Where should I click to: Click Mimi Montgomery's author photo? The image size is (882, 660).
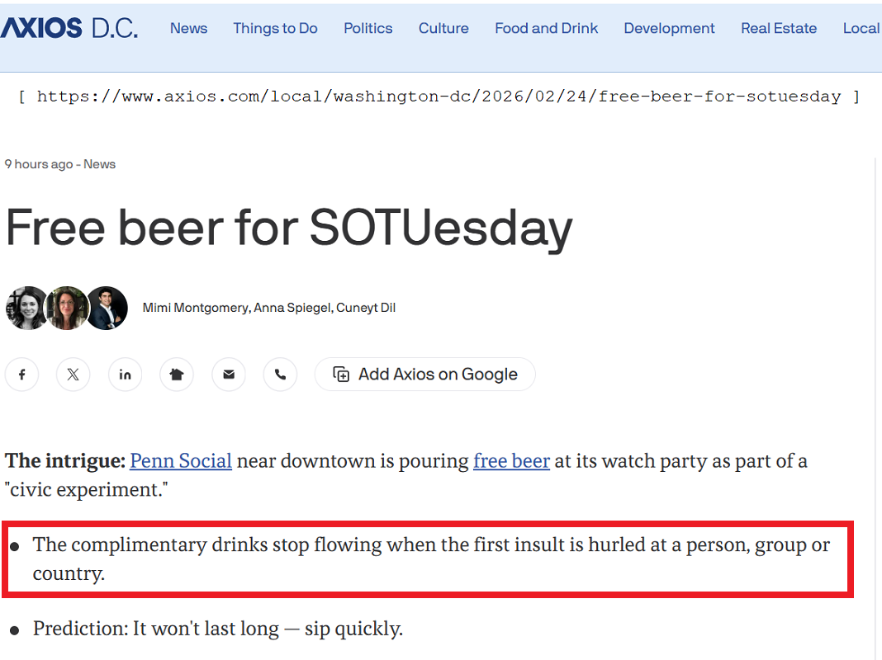[x=26, y=309]
